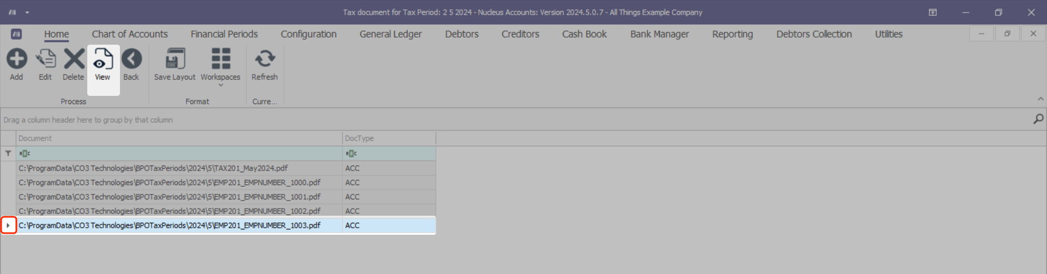Click the Document column filter field

179,154
